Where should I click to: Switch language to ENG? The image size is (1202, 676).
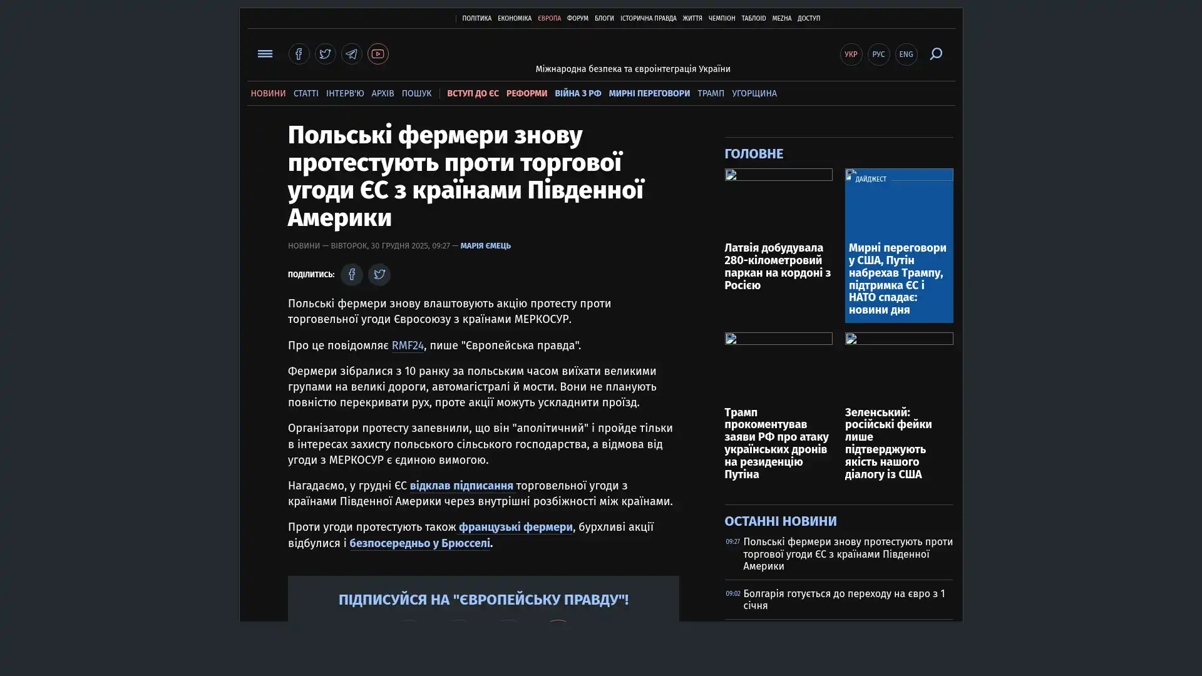(906, 54)
